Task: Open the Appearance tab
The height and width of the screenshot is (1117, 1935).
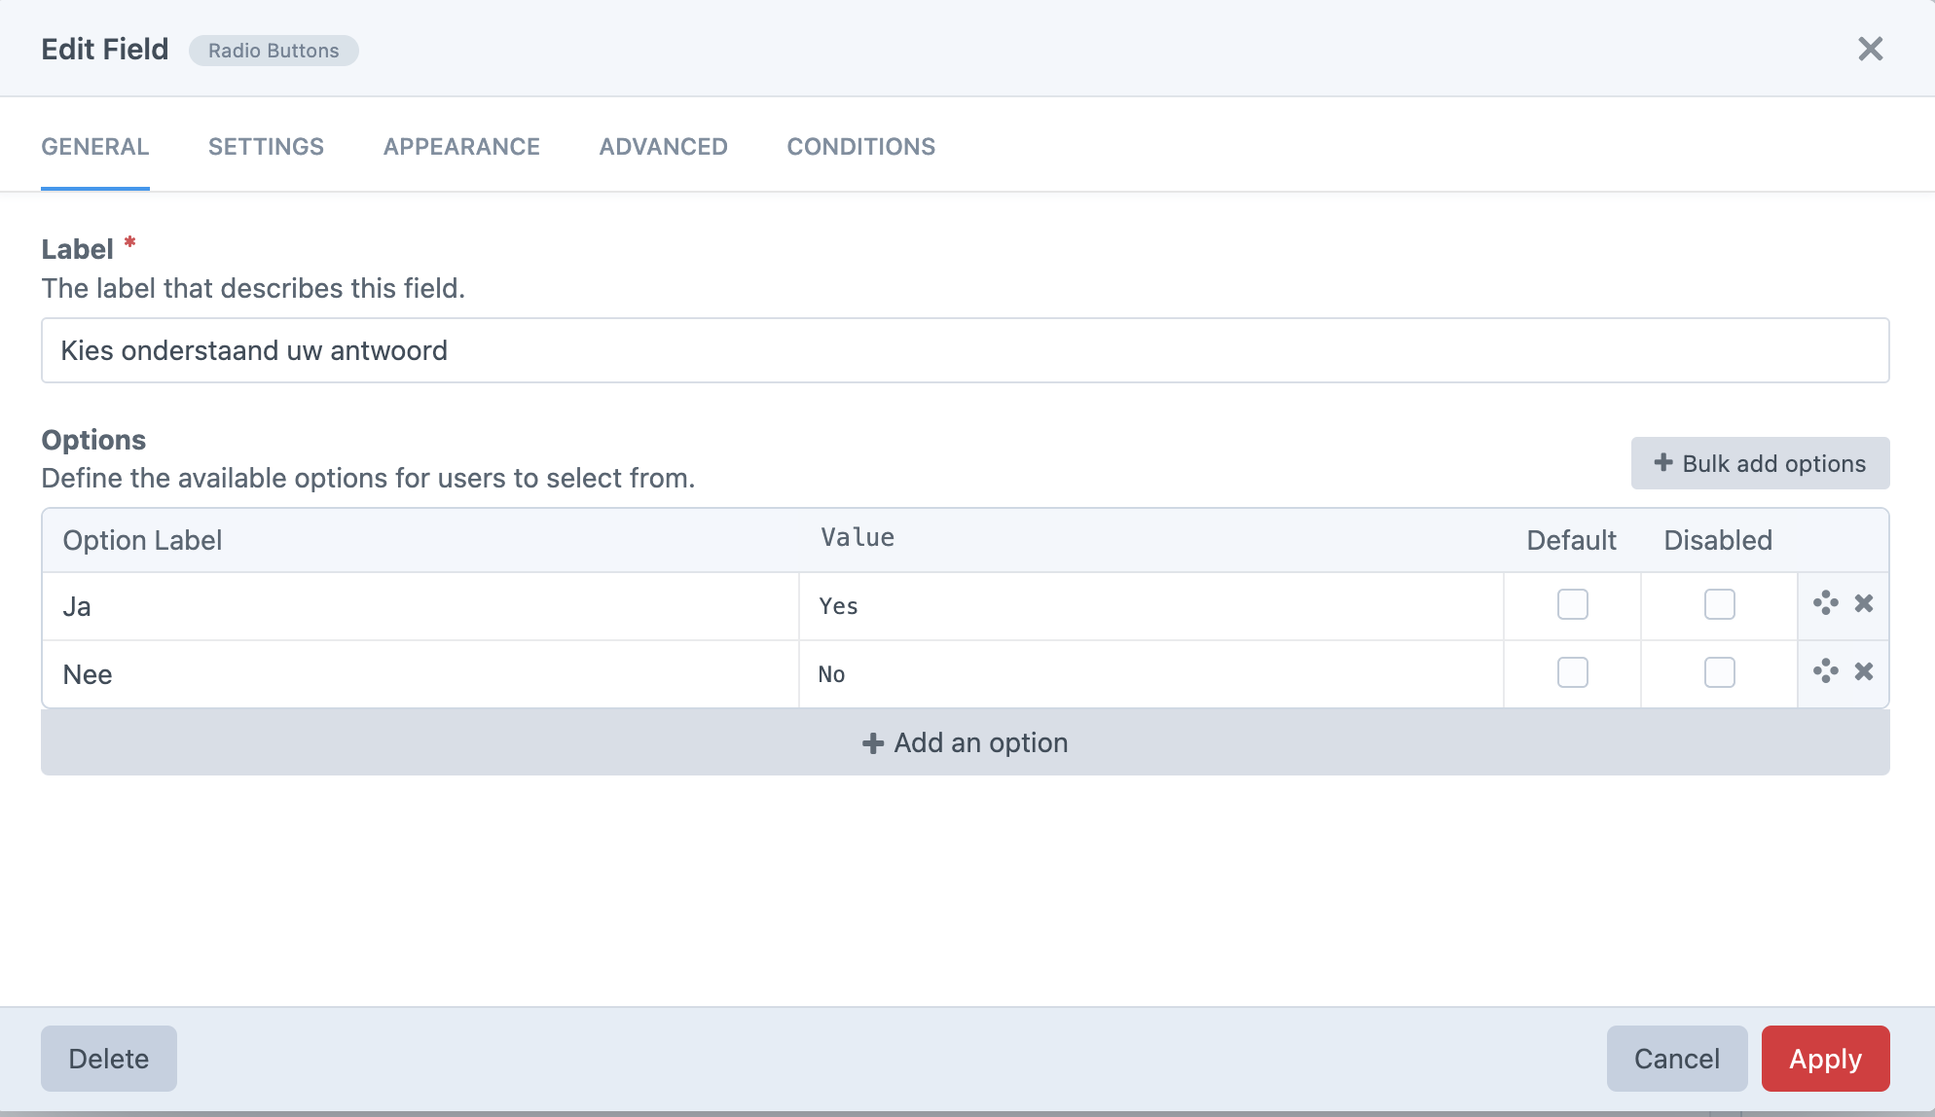Action: pyautogui.click(x=460, y=146)
